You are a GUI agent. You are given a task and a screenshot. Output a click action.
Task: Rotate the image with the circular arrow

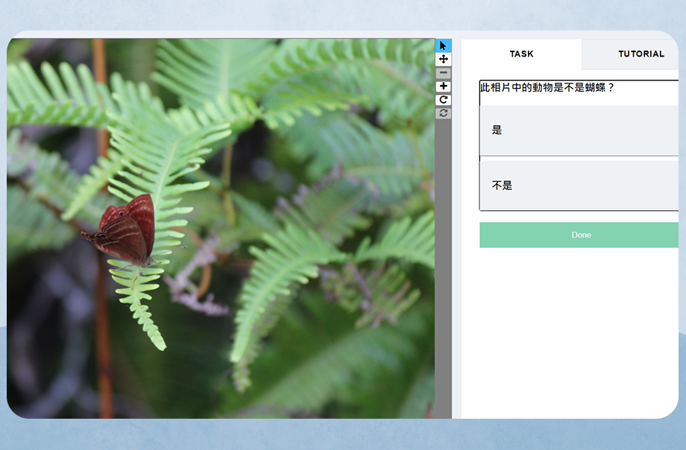click(443, 100)
